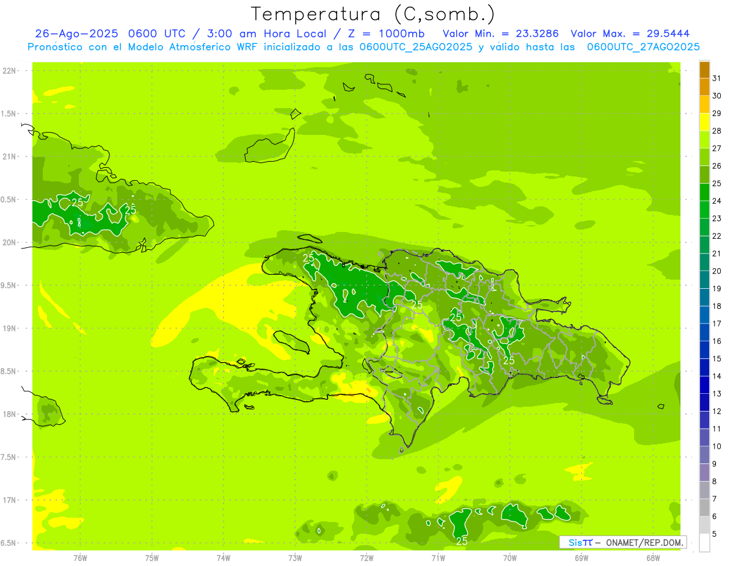Click the "20N" latitude label
The width and height of the screenshot is (733, 566).
(9, 243)
